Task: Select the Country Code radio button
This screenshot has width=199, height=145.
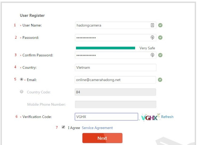Action: pyautogui.click(x=22, y=92)
